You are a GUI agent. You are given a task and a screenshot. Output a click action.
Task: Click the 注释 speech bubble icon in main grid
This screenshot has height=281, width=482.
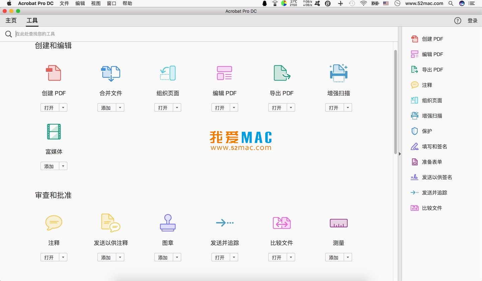[54, 223]
